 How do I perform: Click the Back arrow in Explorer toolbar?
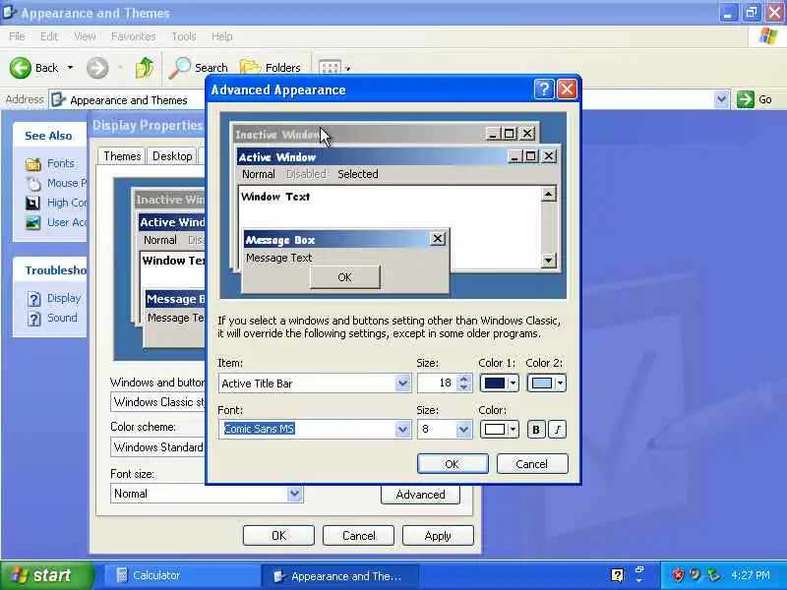[21, 68]
